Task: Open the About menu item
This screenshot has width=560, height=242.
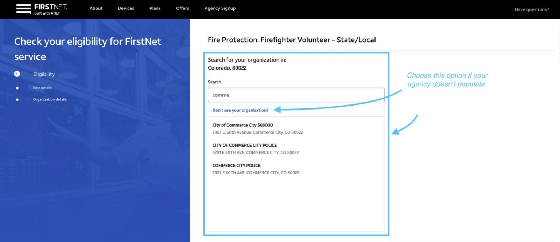Action: point(96,8)
